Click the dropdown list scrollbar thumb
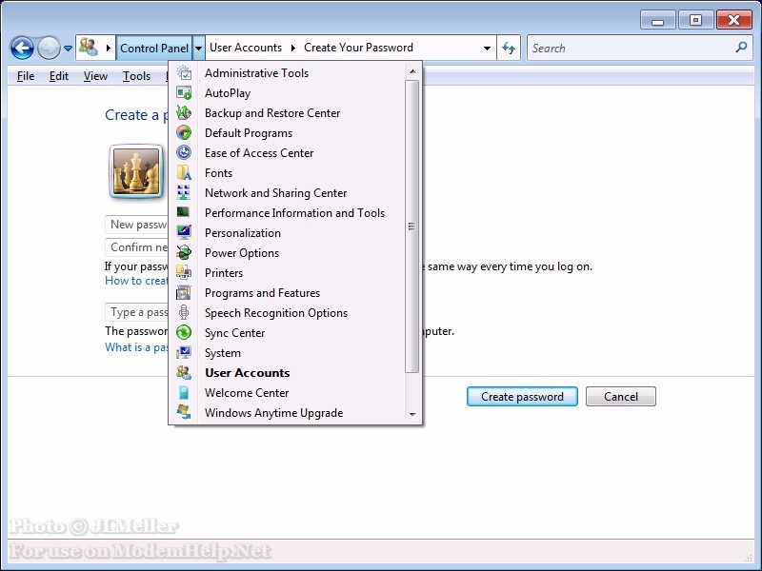This screenshot has width=762, height=571. click(x=412, y=226)
